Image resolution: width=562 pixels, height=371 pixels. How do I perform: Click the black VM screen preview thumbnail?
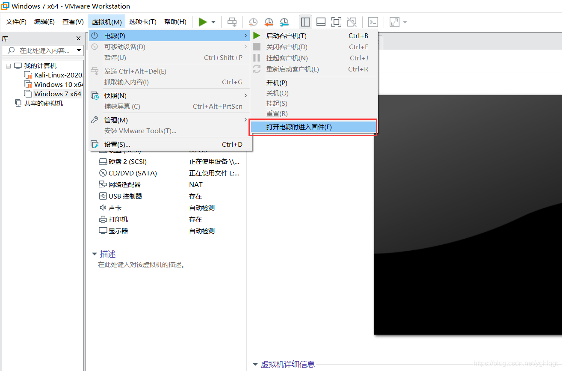tap(468, 215)
